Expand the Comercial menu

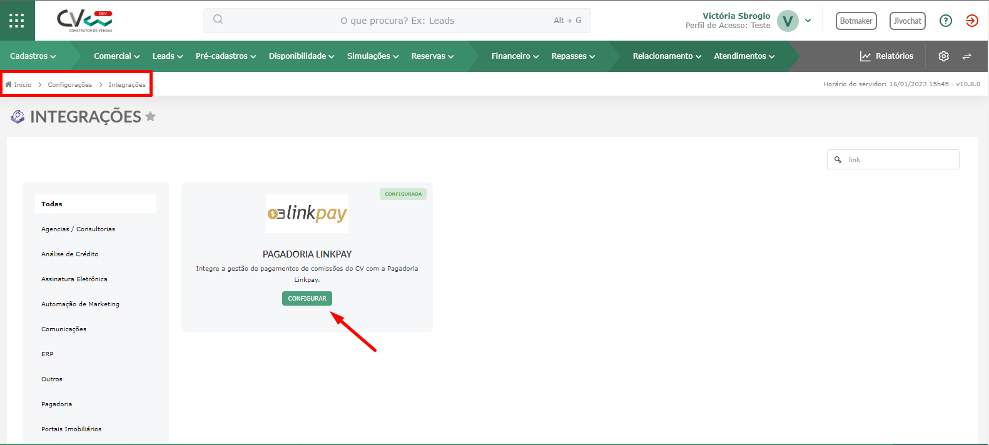(x=116, y=56)
